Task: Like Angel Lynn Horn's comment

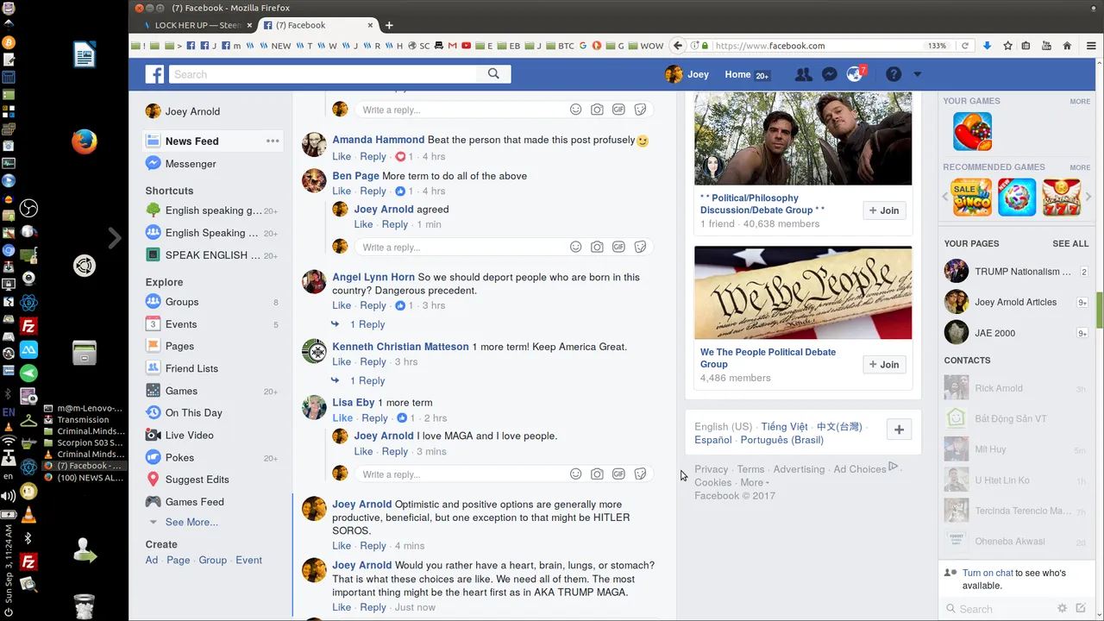Action: tap(342, 305)
